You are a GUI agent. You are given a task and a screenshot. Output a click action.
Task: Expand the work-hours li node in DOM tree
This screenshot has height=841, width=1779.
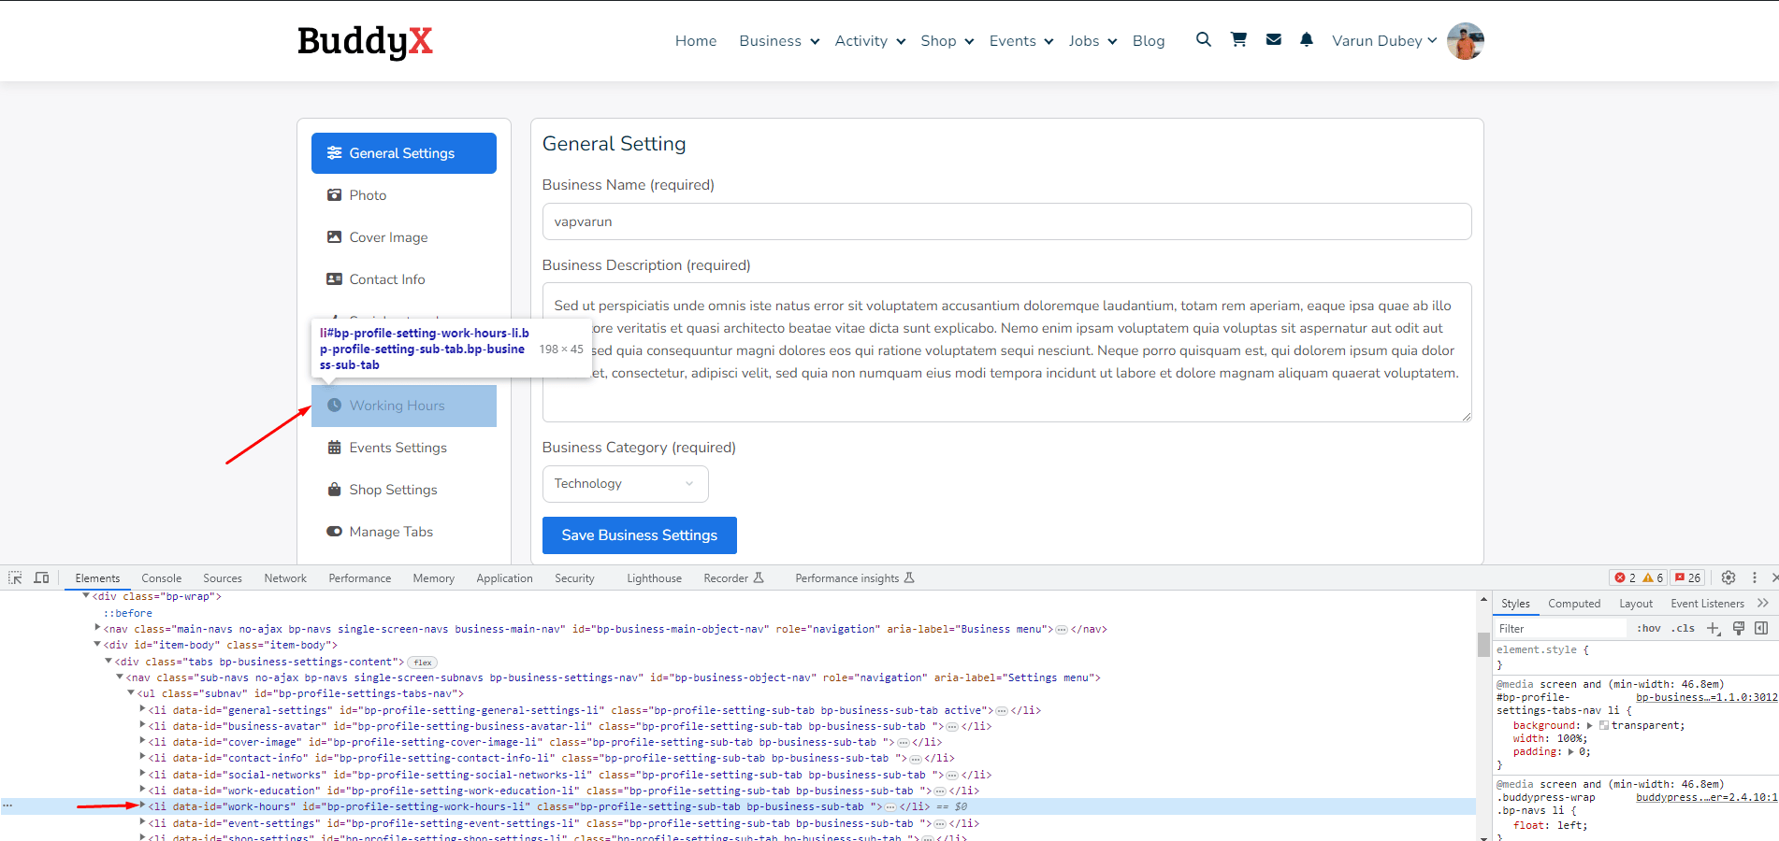pos(143,806)
